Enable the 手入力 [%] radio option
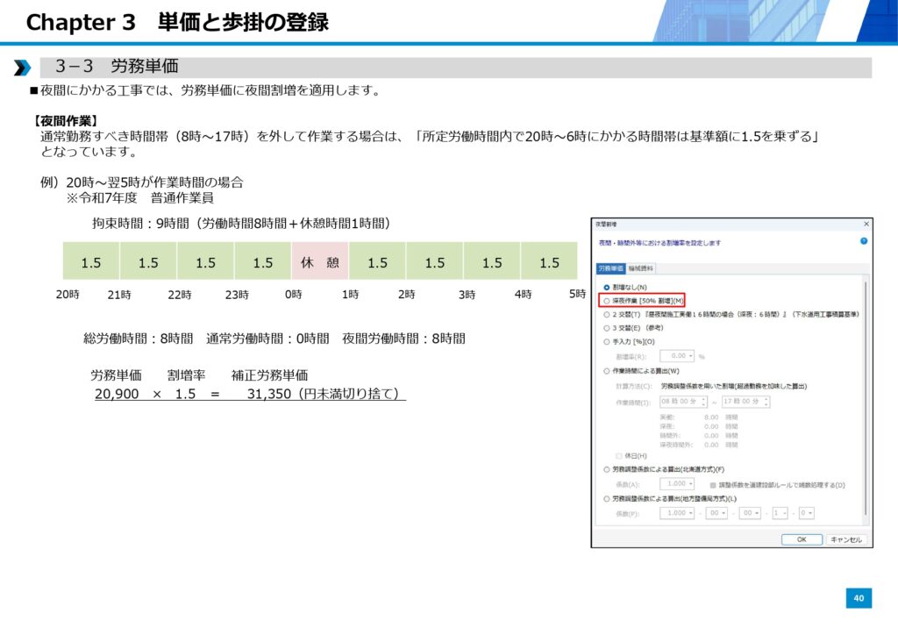Screen dimensions: 898x635 tap(605, 341)
